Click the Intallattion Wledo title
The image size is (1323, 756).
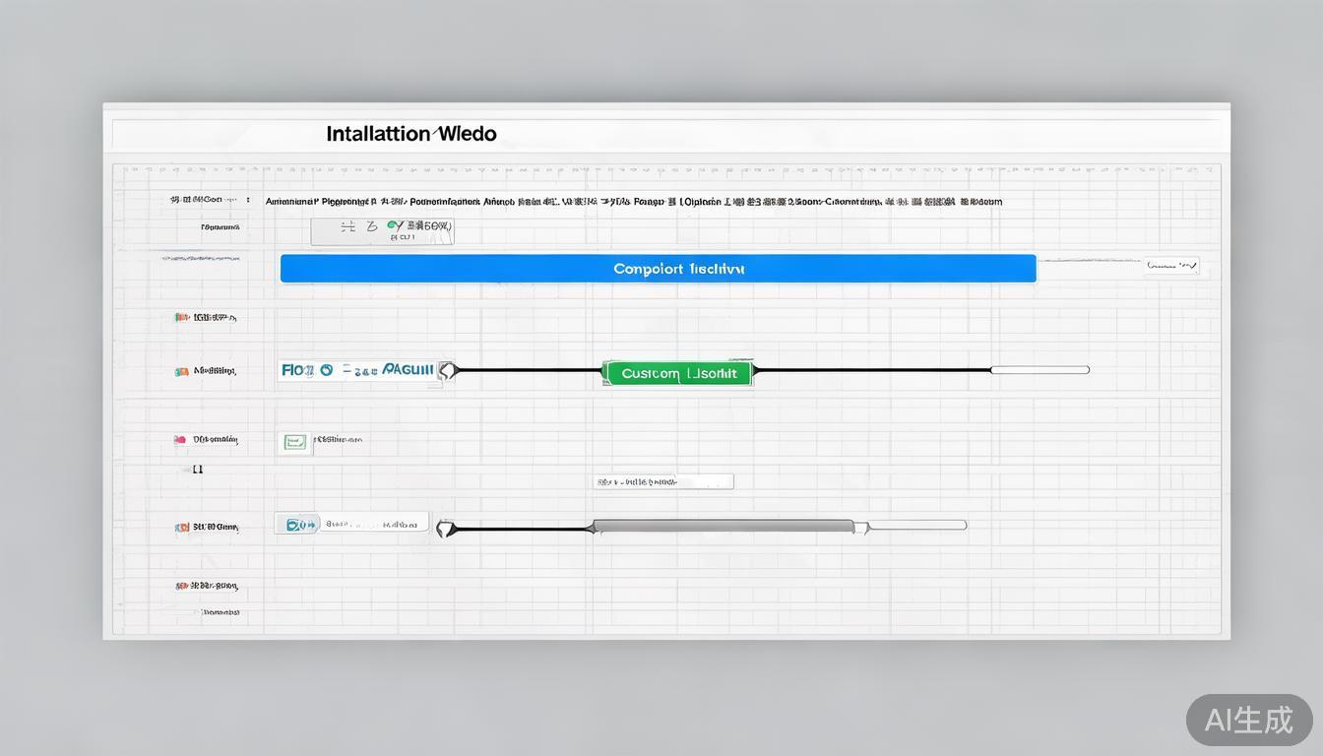point(410,134)
